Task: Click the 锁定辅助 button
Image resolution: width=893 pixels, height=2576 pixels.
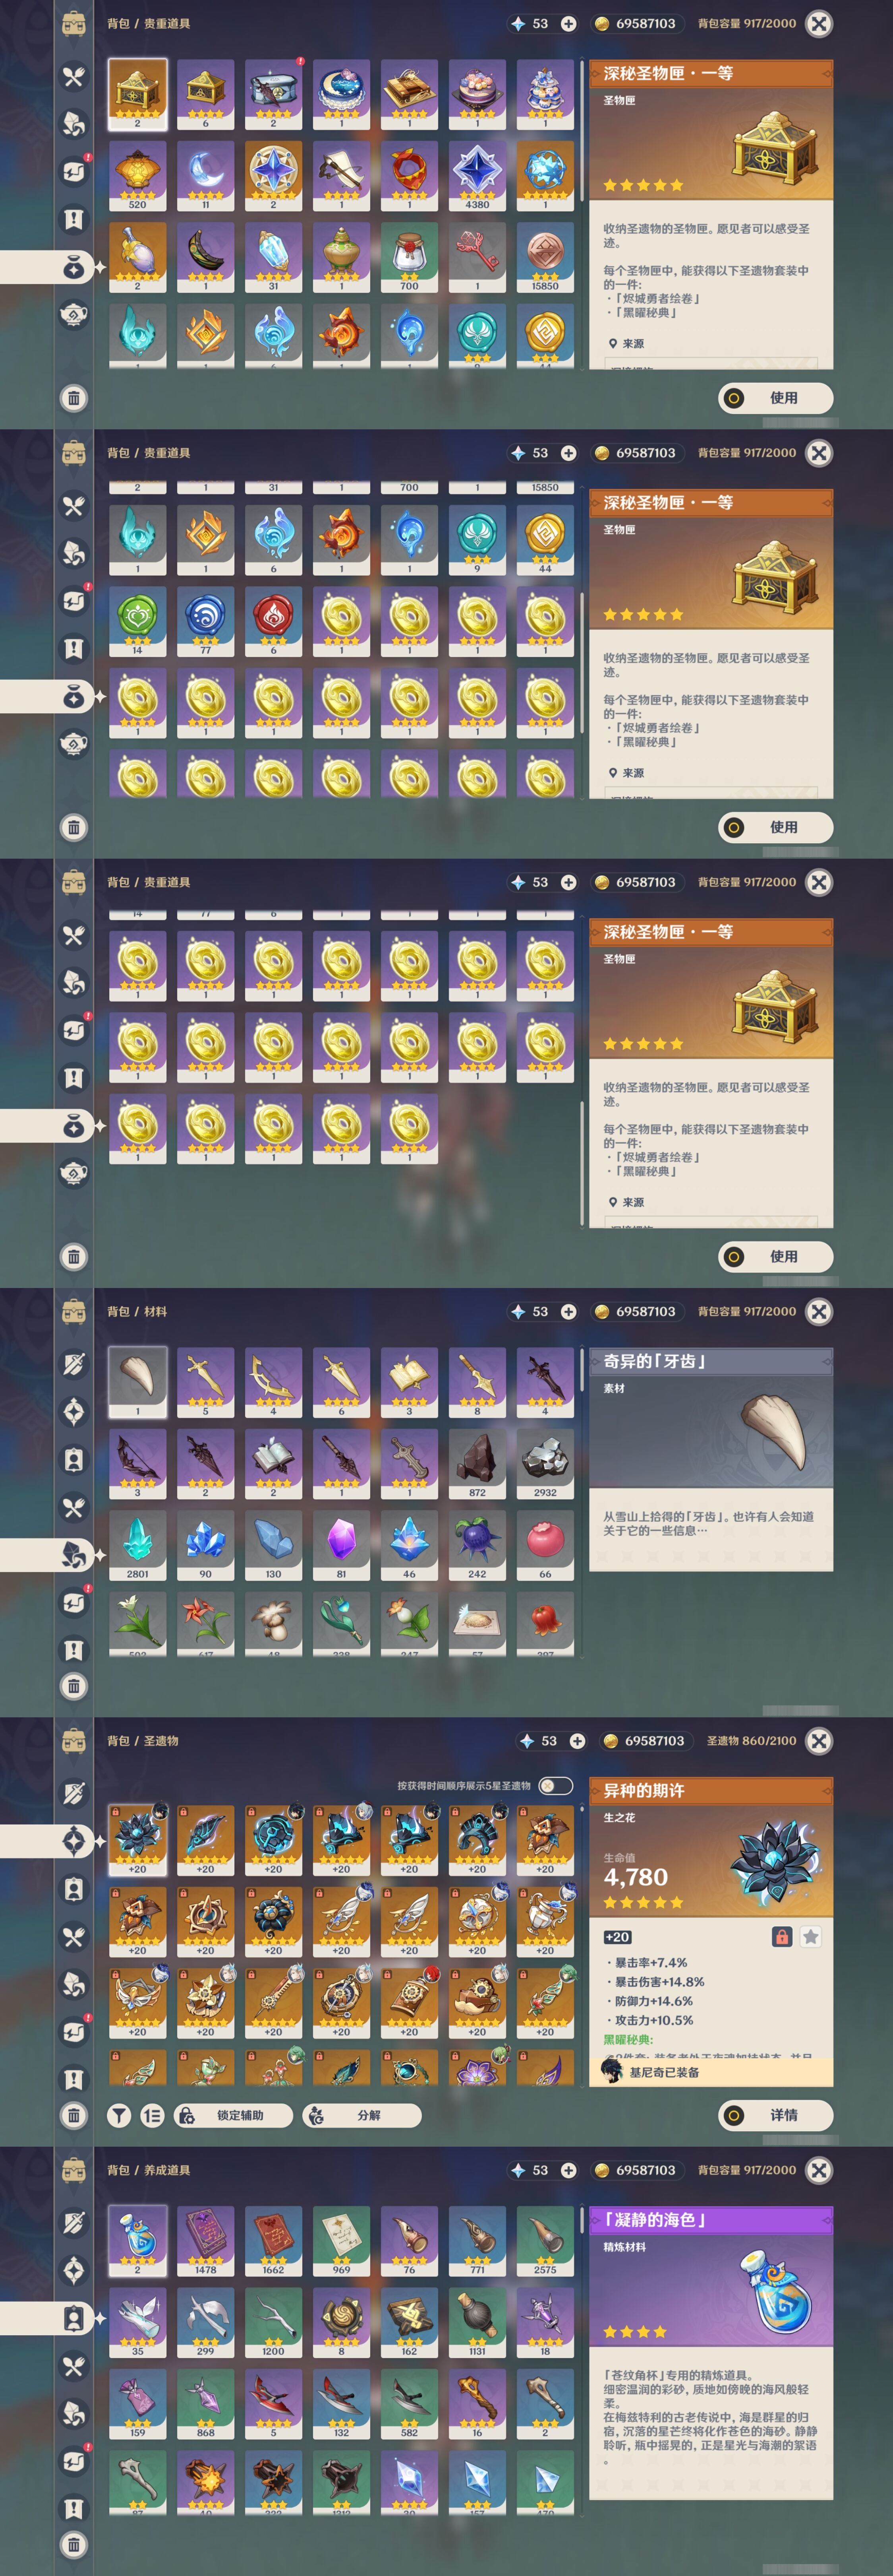Action: click(234, 2115)
